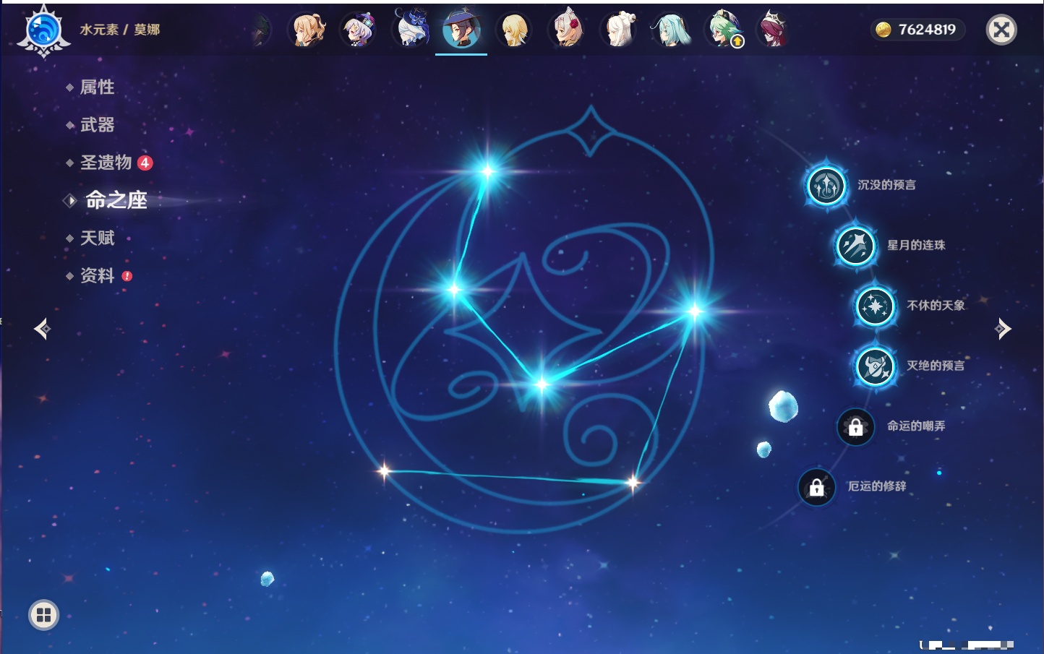Select Mona's highlighted avatar
Image resolution: width=1044 pixels, height=654 pixels.
[461, 29]
